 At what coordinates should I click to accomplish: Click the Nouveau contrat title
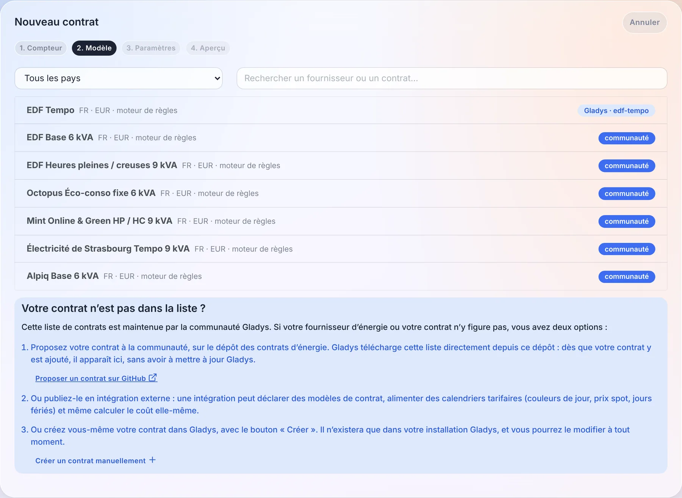tap(56, 22)
